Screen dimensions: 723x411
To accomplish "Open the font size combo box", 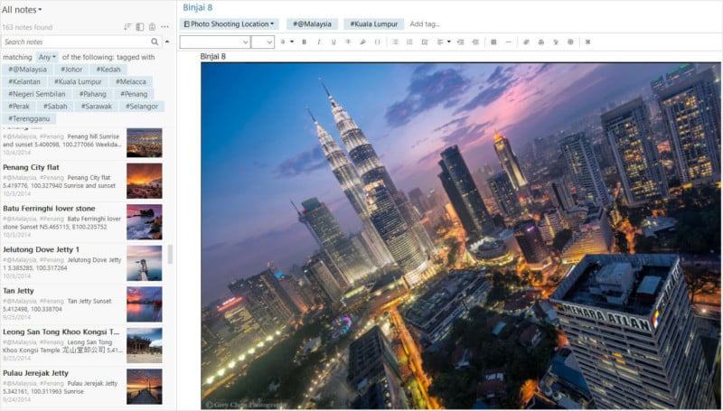I will (x=262, y=42).
